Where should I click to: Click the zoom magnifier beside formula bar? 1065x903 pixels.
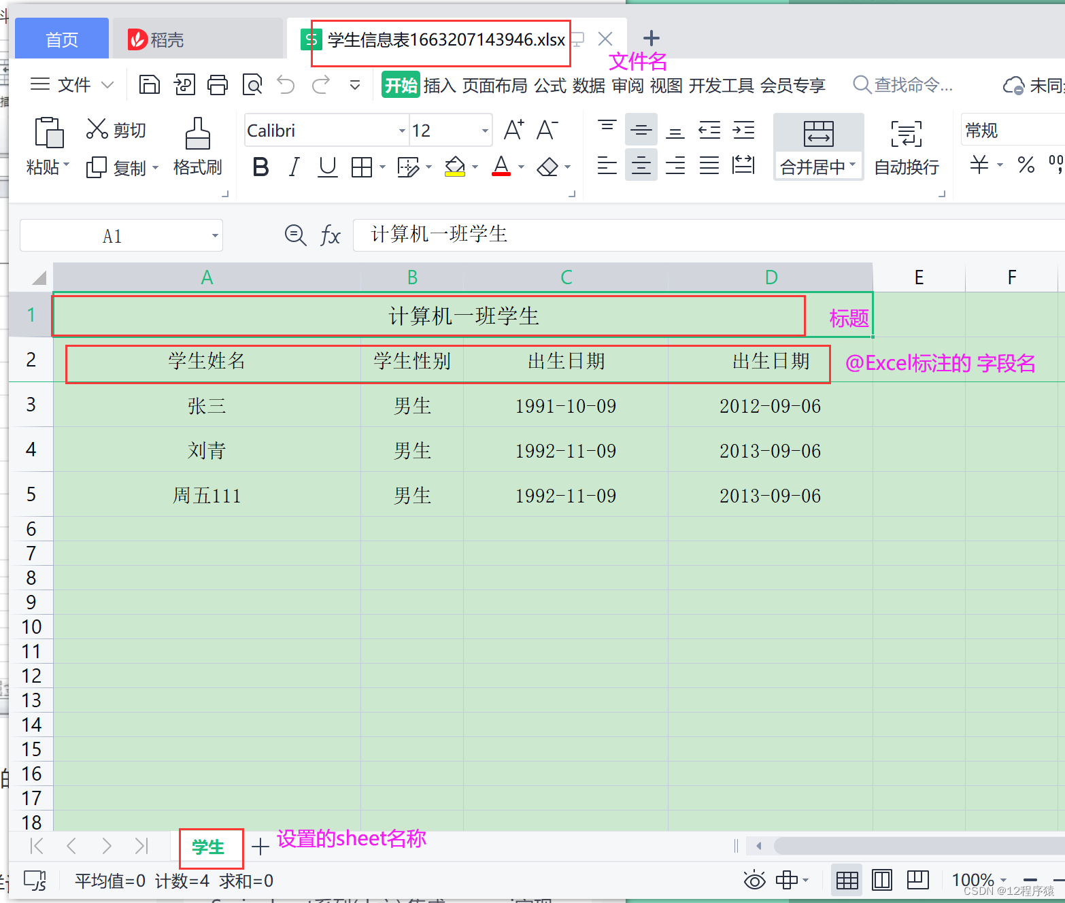pyautogui.click(x=295, y=235)
